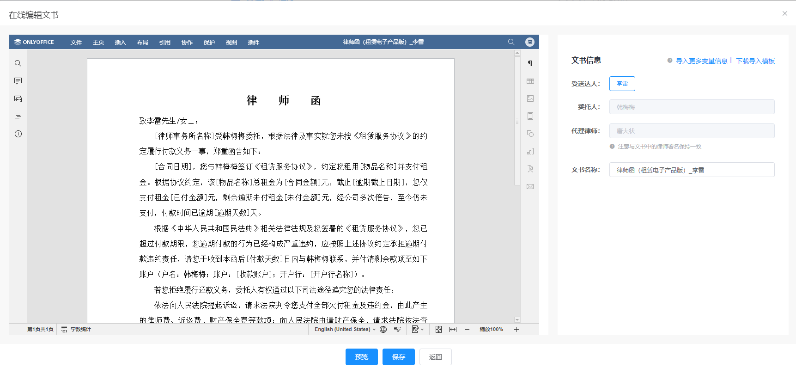The image size is (796, 374).
Task: Click the scrollbar down arrow in editor
Action: (x=517, y=320)
